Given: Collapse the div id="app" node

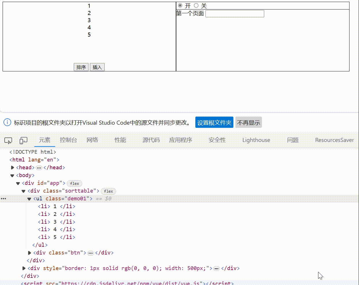Looking at the screenshot, I should 18,183.
